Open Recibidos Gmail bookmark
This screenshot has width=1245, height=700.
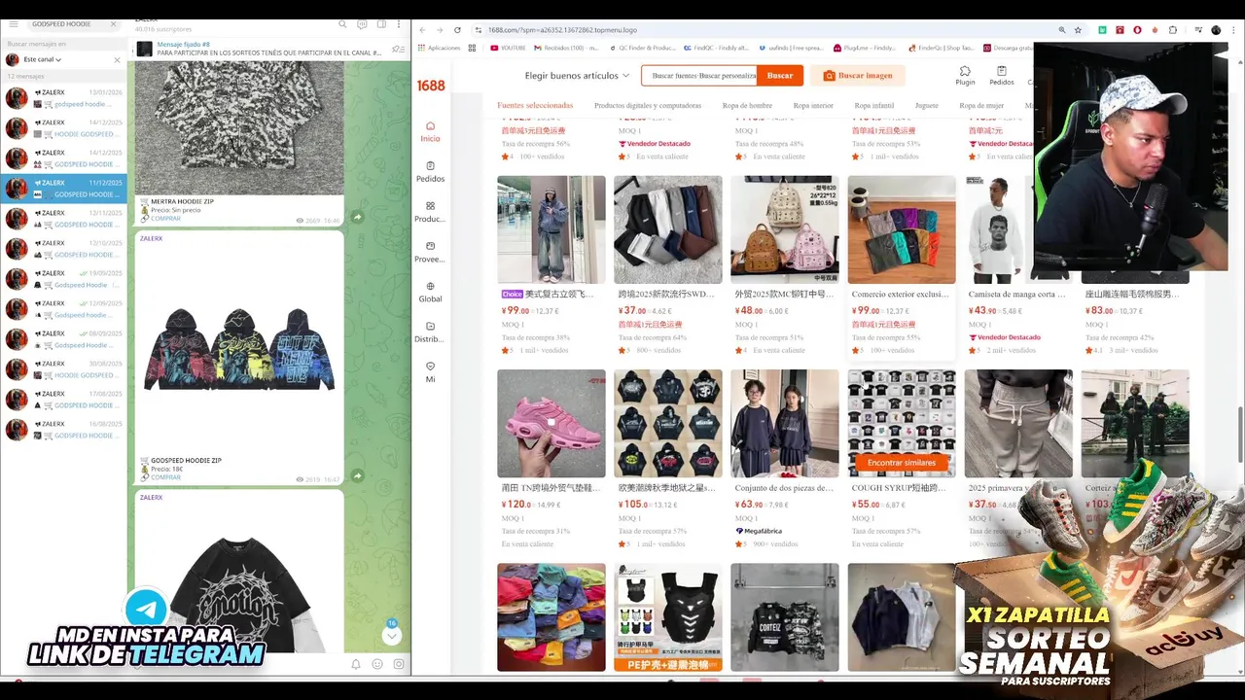click(x=565, y=48)
